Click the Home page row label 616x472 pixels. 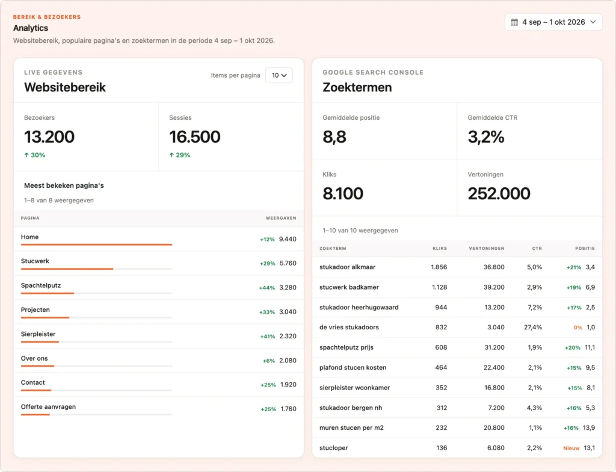pos(30,237)
